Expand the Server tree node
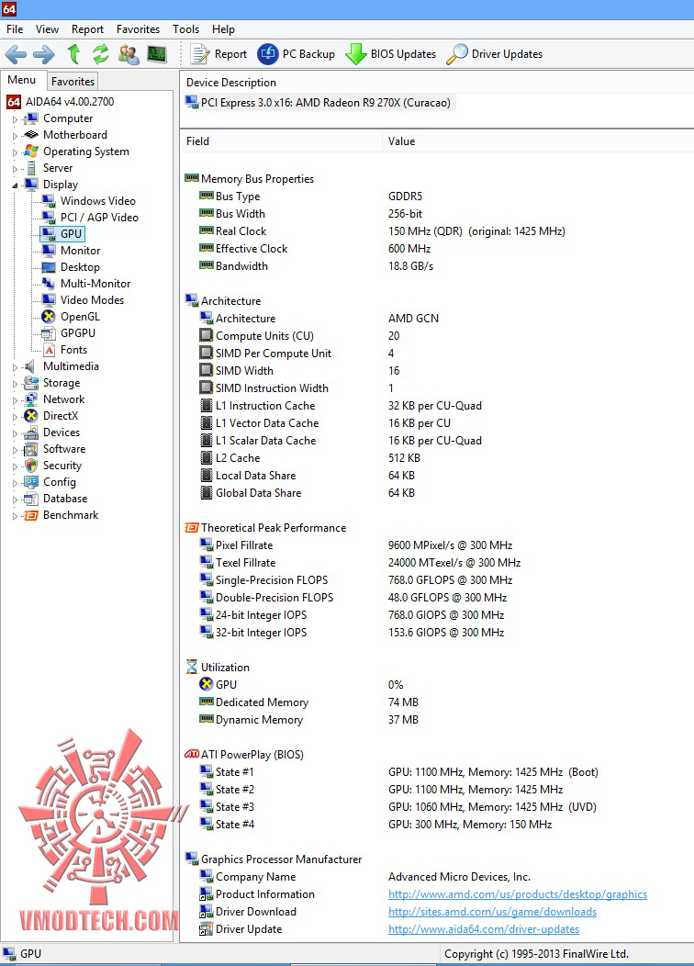 click(x=15, y=169)
